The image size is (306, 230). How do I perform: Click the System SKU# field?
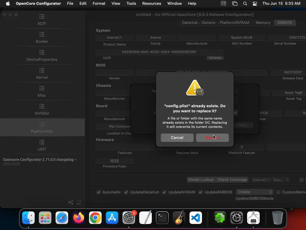[x=241, y=37]
